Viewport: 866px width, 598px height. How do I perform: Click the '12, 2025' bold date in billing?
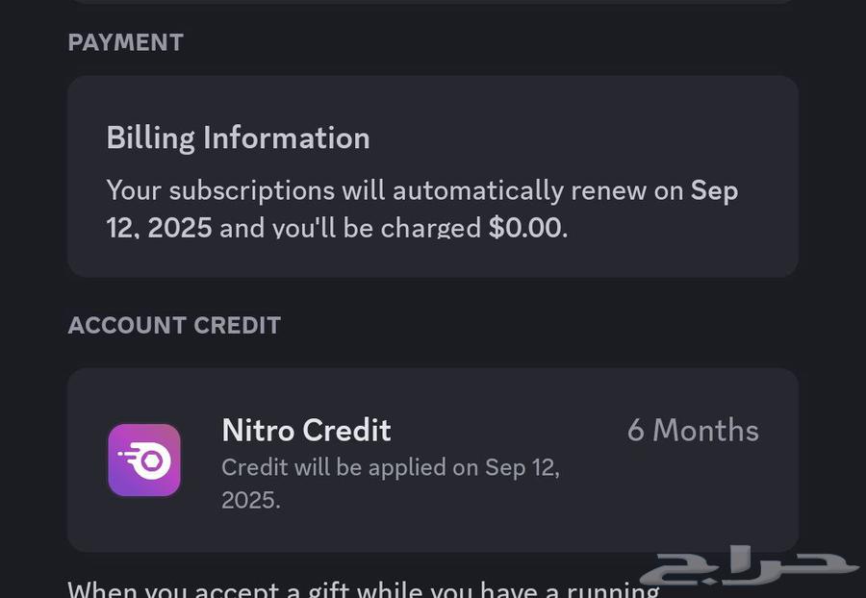pos(159,228)
